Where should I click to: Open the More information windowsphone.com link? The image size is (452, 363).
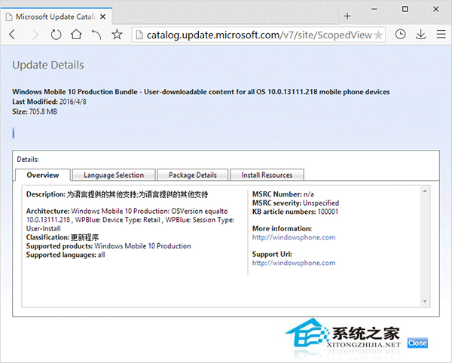click(294, 237)
